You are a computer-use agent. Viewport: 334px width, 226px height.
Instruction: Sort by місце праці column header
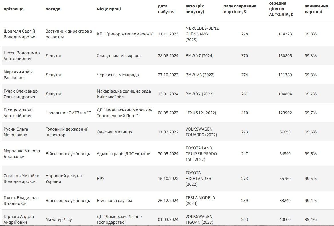(109, 9)
